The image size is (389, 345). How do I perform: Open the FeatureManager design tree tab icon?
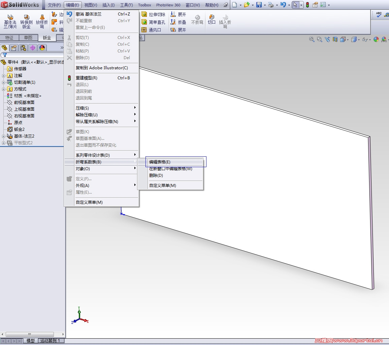pyautogui.click(x=4, y=47)
